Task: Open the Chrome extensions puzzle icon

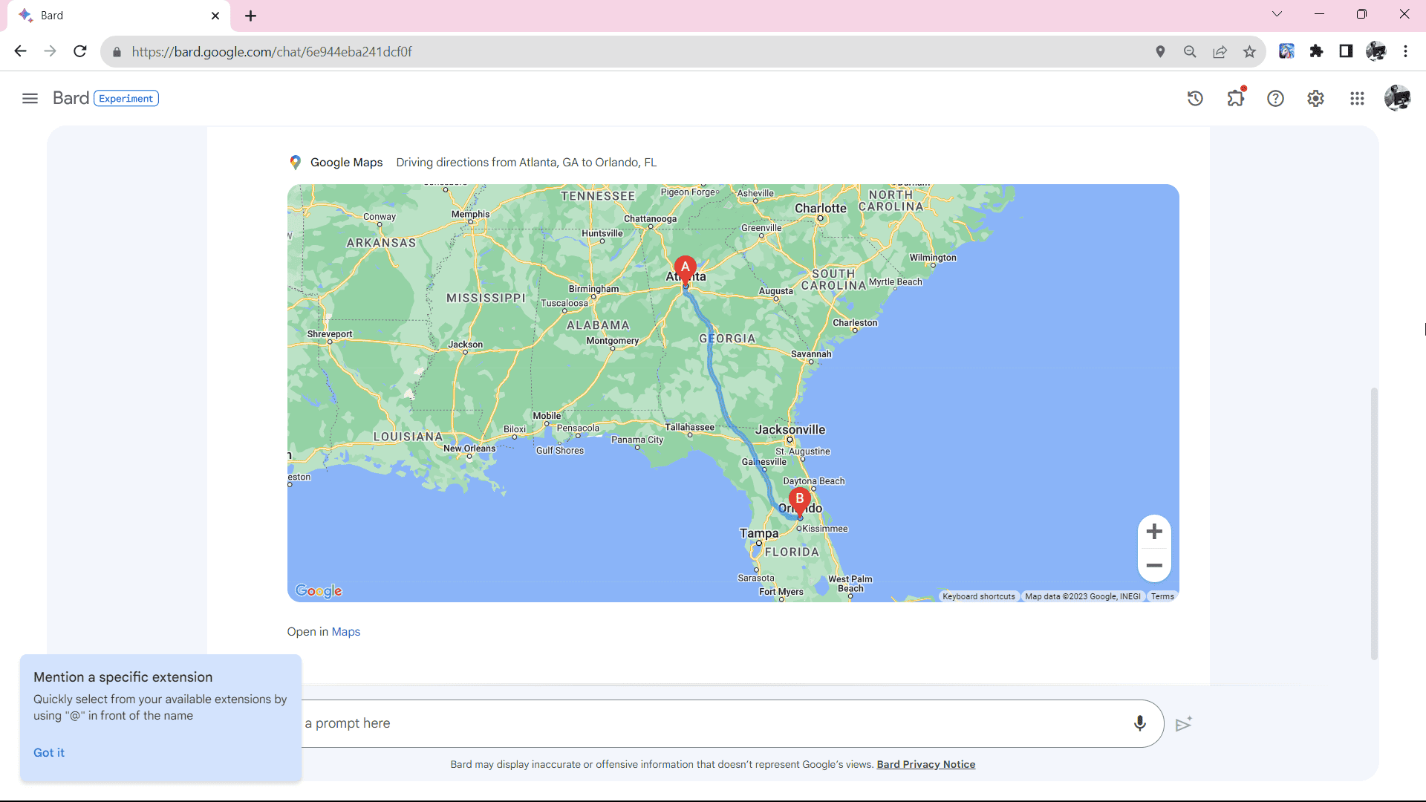Action: [x=1316, y=51]
